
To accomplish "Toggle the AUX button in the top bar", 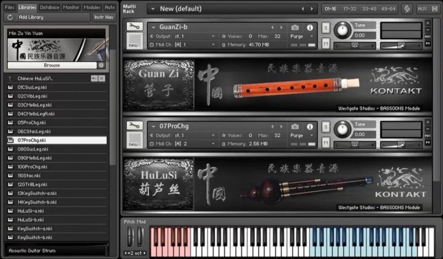I will [x=422, y=9].
